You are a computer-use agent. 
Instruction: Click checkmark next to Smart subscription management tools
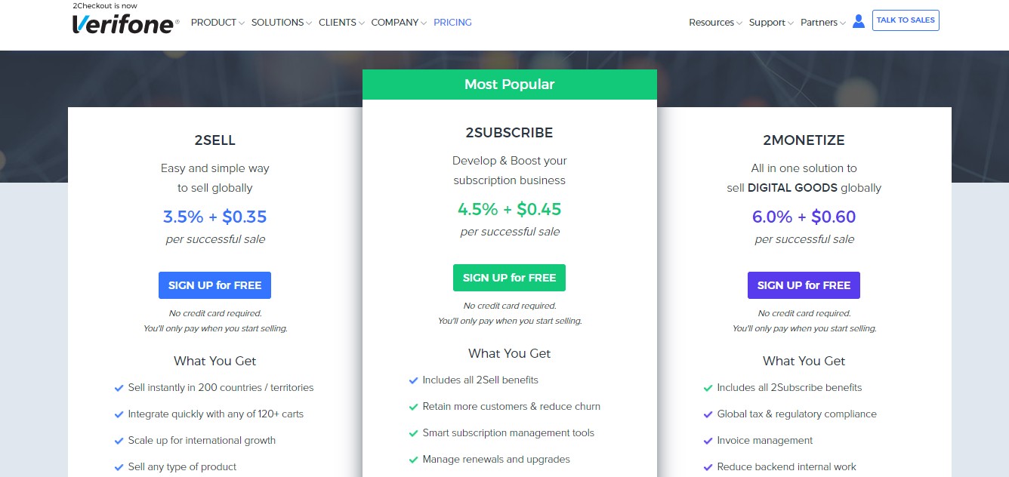pyautogui.click(x=413, y=433)
